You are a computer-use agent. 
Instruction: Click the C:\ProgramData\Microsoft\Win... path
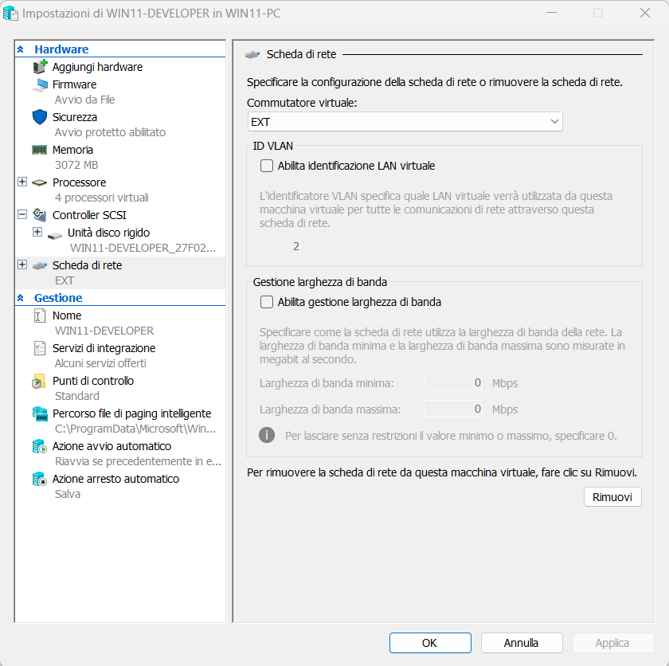(x=135, y=429)
